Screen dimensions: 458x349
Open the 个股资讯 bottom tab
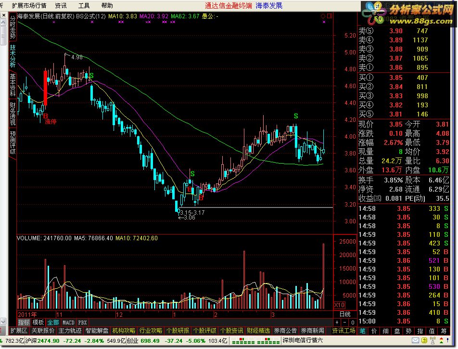click(x=231, y=331)
